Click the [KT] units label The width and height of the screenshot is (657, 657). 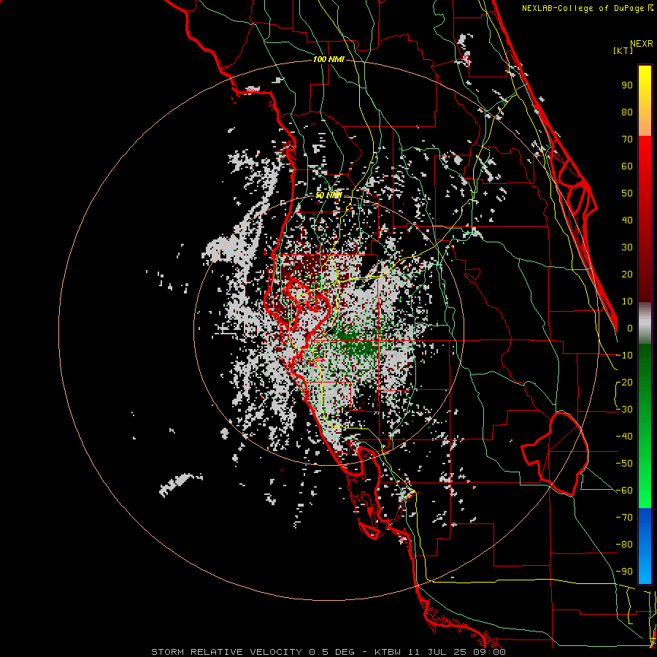tap(623, 50)
